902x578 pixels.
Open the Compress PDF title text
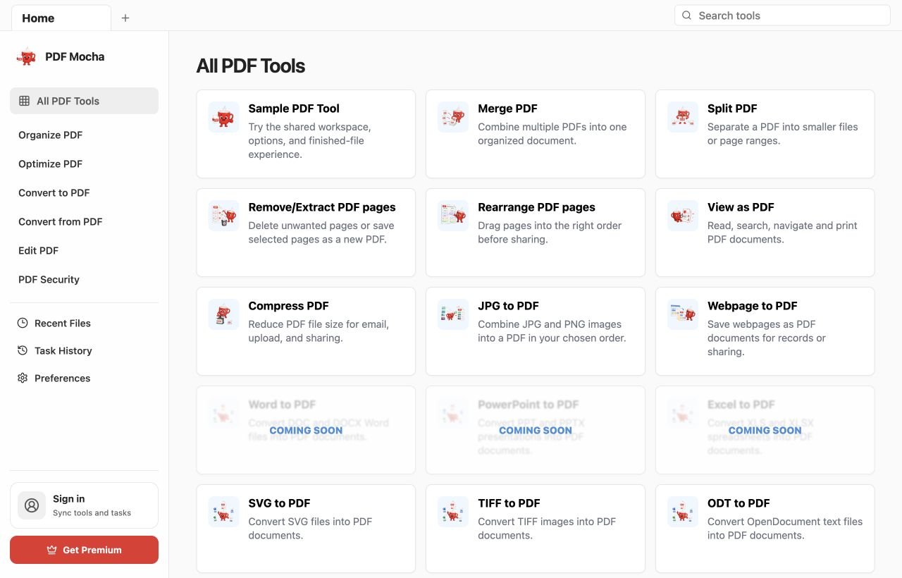coord(288,306)
